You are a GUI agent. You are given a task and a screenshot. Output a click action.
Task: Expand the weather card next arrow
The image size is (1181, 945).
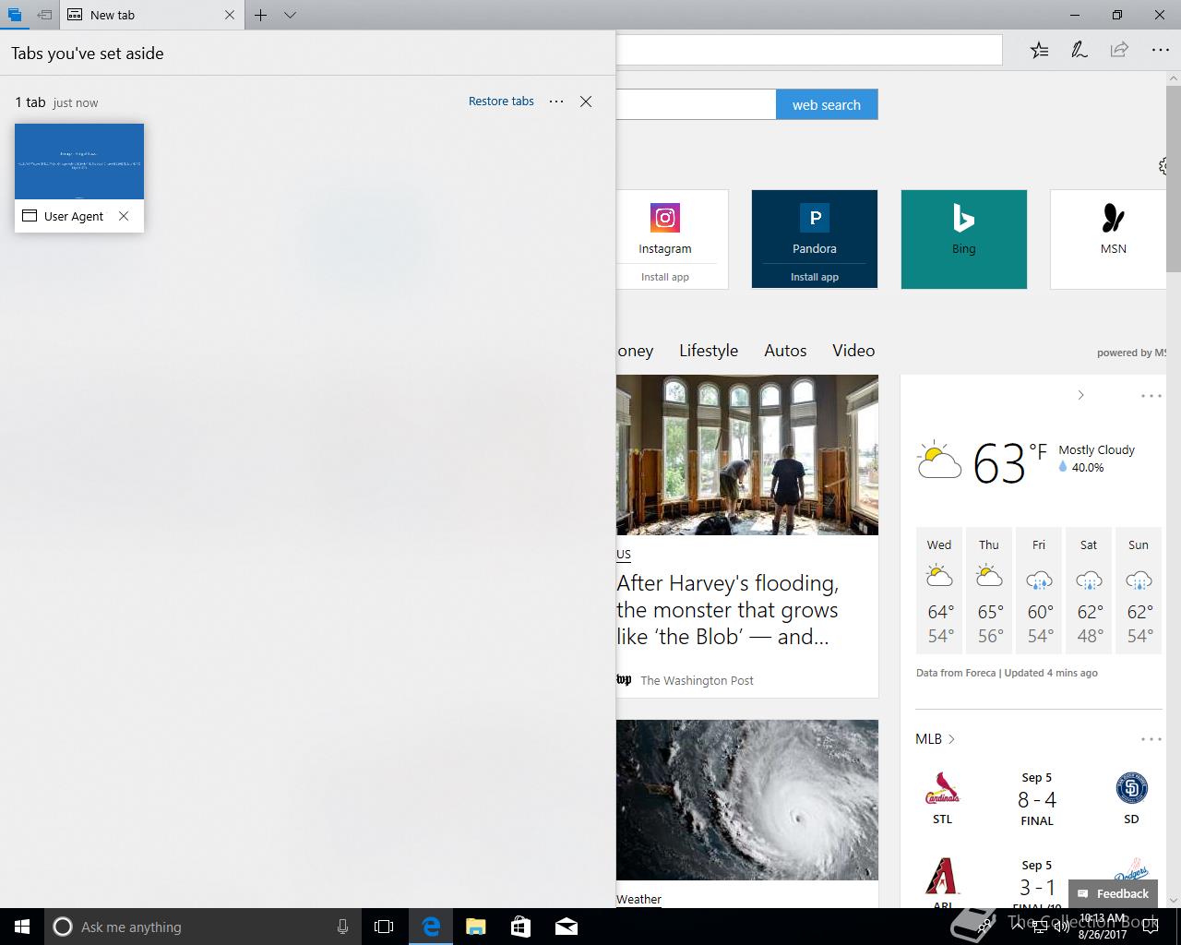coord(1080,395)
